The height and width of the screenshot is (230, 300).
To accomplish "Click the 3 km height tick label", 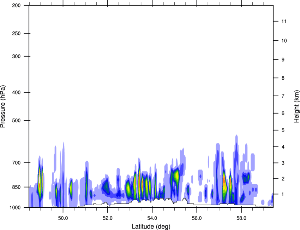I will (283, 163).
